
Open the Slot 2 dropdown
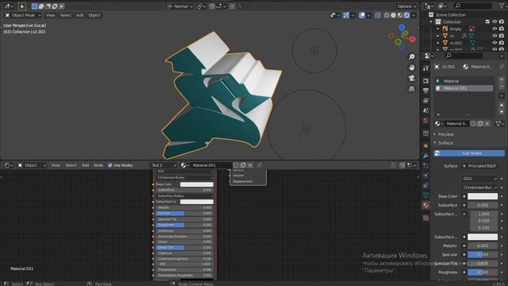pos(164,165)
